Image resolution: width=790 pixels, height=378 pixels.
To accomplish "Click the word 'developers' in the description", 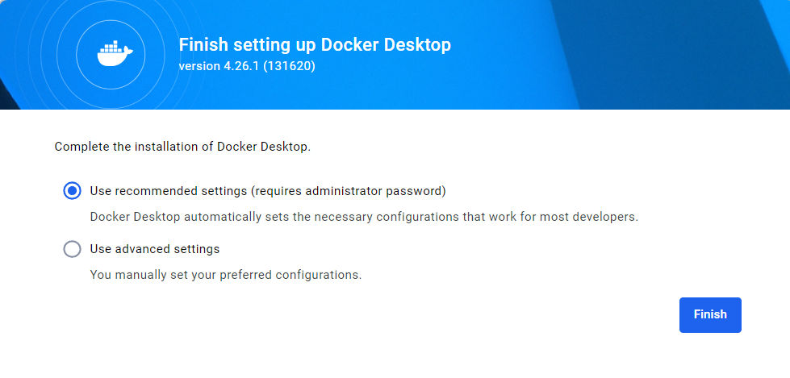I will (607, 218).
